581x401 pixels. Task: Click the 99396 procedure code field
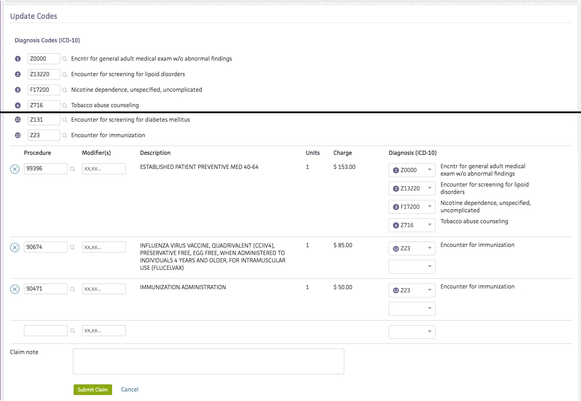[x=45, y=169]
